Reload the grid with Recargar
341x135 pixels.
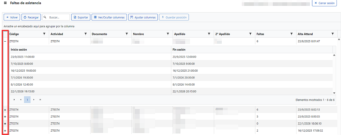(x=31, y=17)
